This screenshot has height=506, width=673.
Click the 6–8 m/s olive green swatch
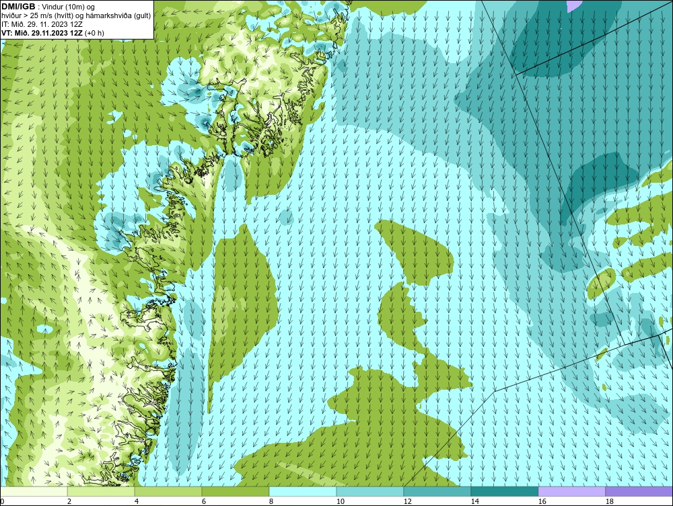(235, 491)
